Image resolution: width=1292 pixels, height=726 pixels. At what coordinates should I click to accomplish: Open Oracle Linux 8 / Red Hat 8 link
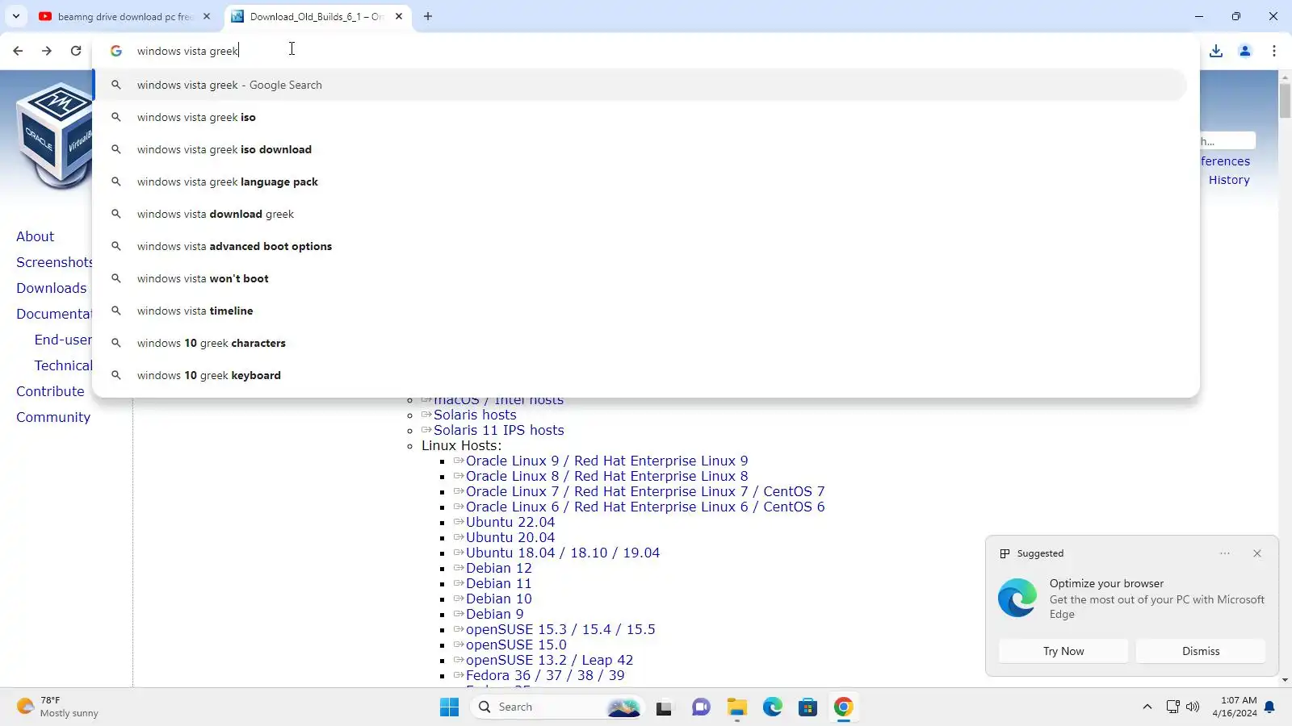607,476
